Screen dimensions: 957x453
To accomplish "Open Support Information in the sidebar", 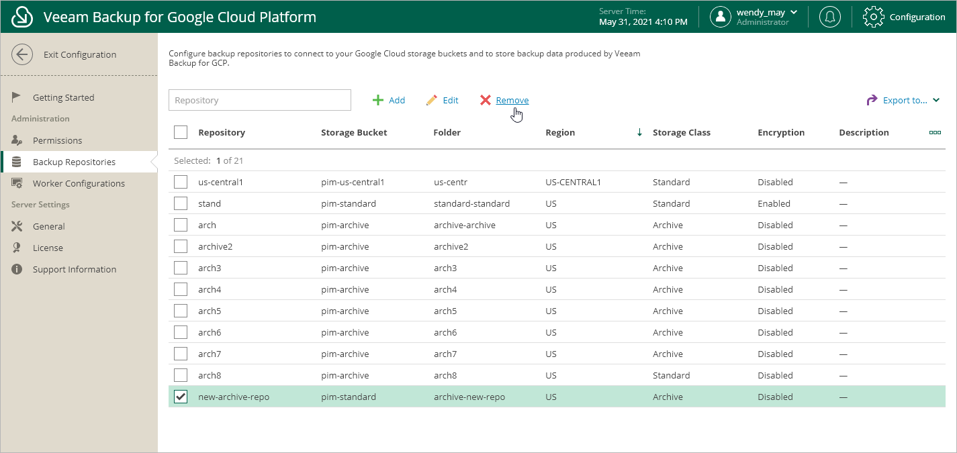I will click(75, 269).
